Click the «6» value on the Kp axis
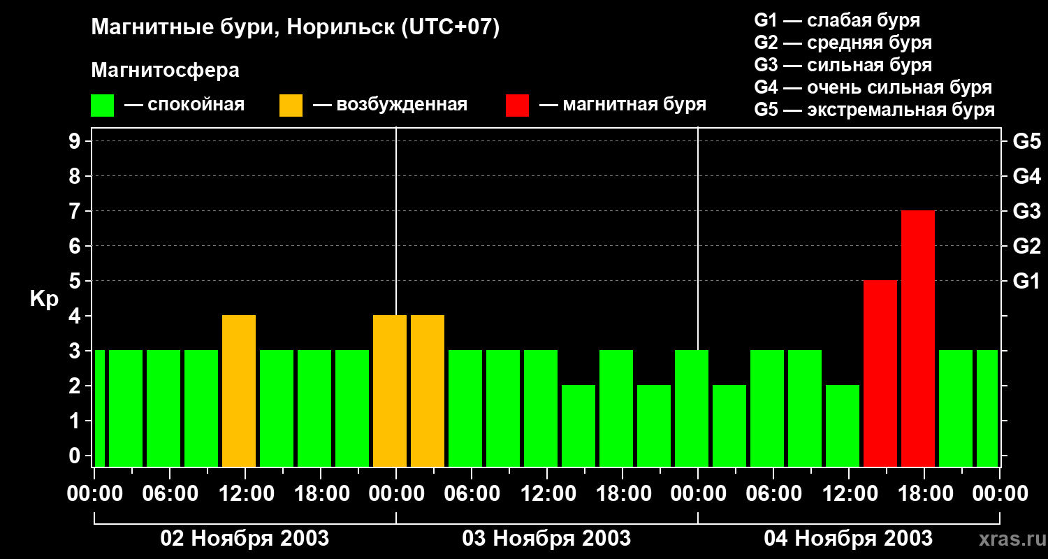 (76, 246)
